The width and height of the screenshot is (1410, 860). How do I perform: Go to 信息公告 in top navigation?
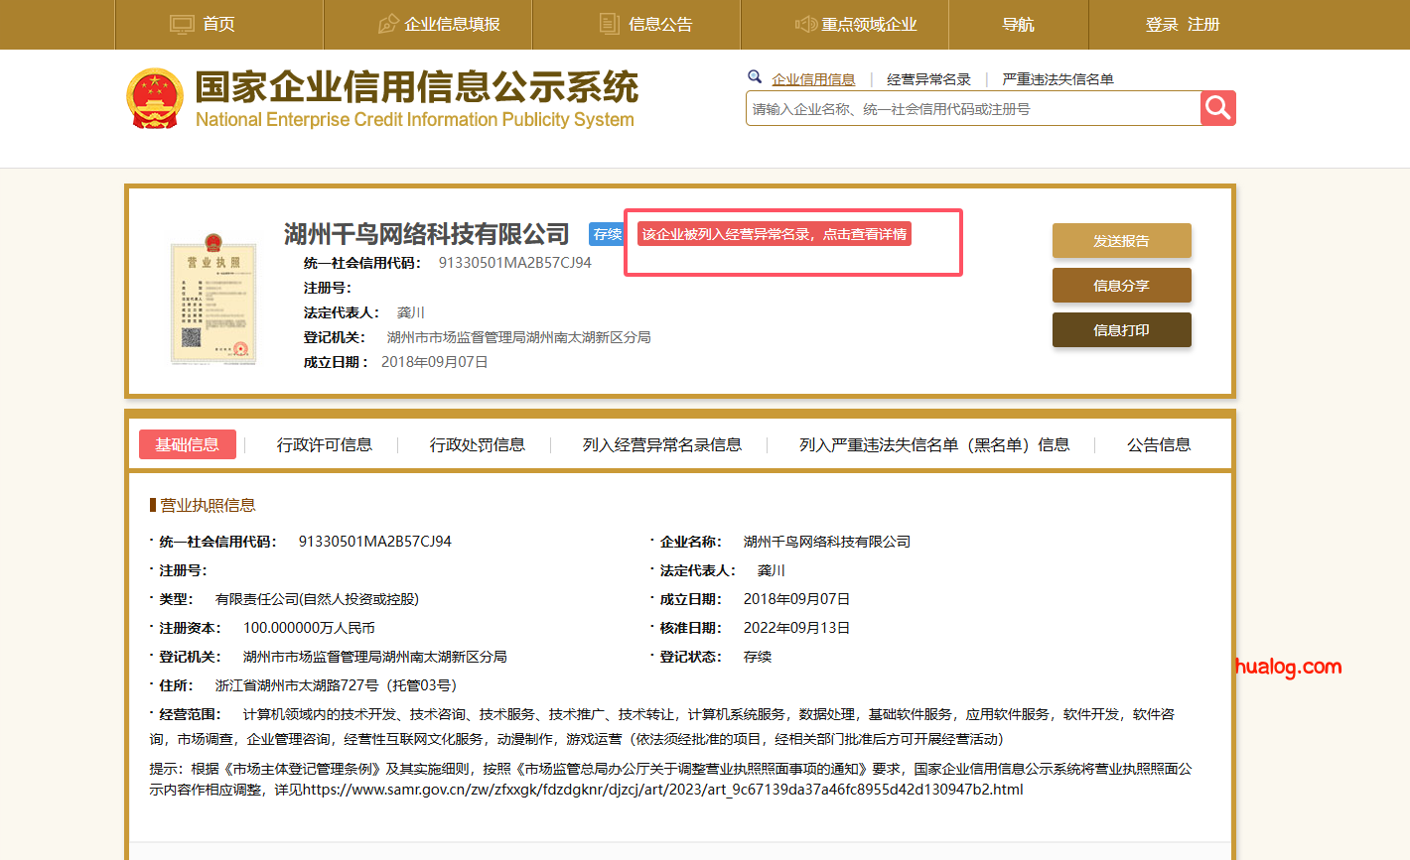click(x=660, y=24)
